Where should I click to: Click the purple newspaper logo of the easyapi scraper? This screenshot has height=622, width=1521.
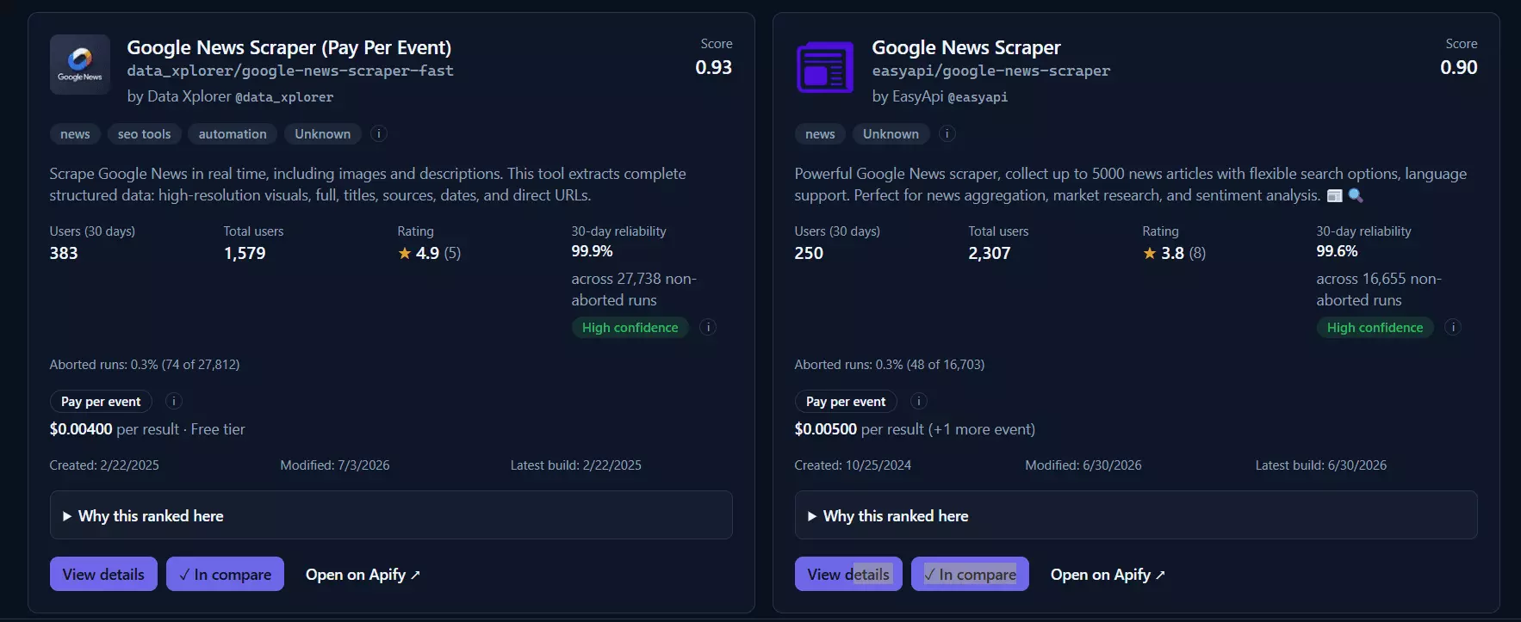click(825, 67)
